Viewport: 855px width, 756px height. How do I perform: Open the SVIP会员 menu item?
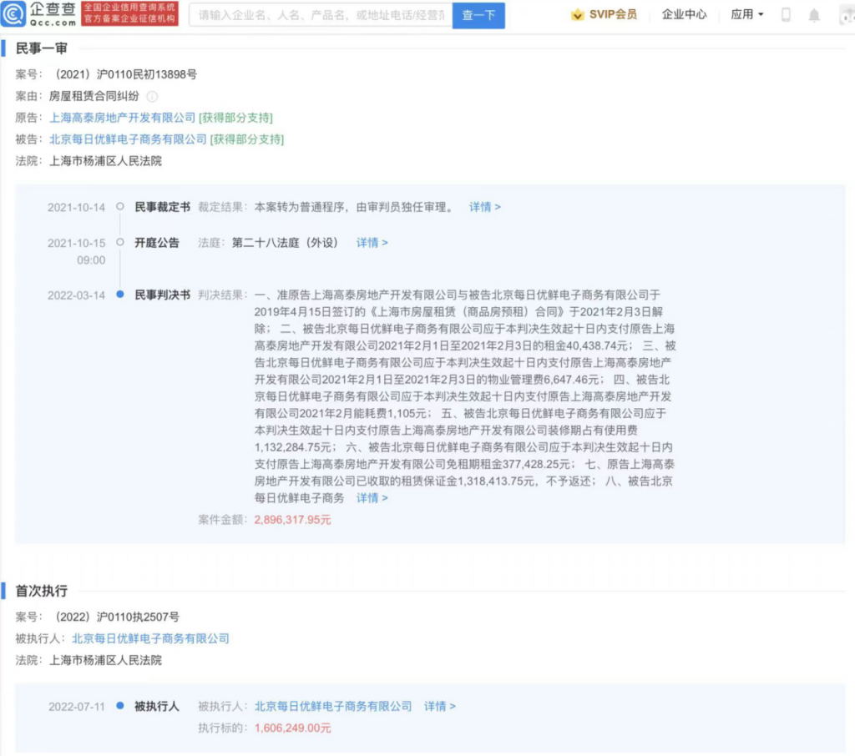tap(612, 15)
